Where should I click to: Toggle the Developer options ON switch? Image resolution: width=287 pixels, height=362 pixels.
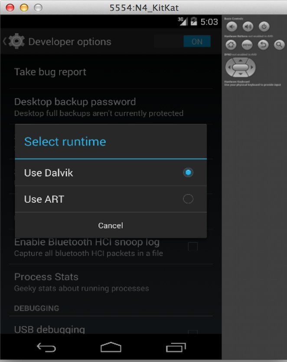197,42
